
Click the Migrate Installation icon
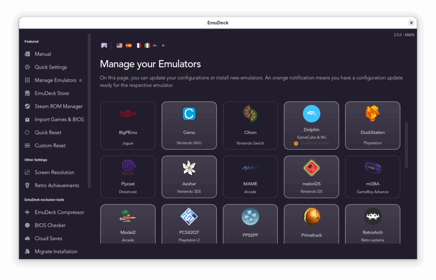(x=27, y=251)
